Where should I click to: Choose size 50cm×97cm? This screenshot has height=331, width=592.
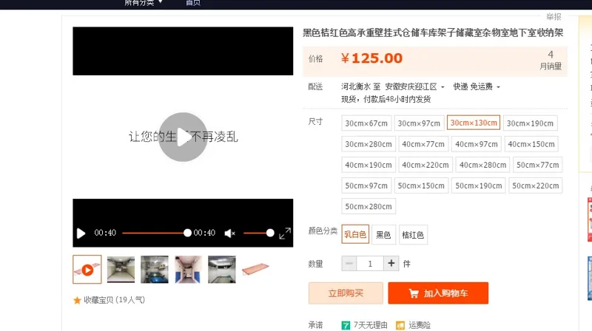(366, 185)
